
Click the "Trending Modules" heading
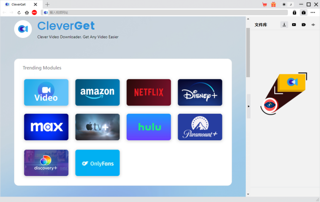coord(42,68)
